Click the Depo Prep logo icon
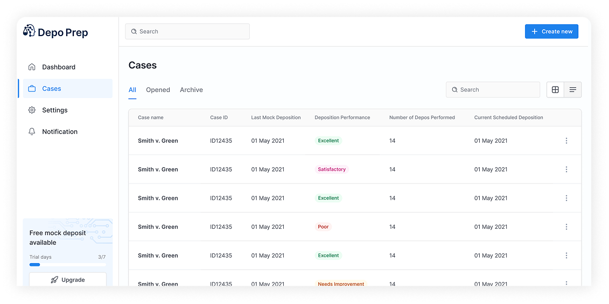The height and width of the screenshot is (304, 609). point(29,31)
